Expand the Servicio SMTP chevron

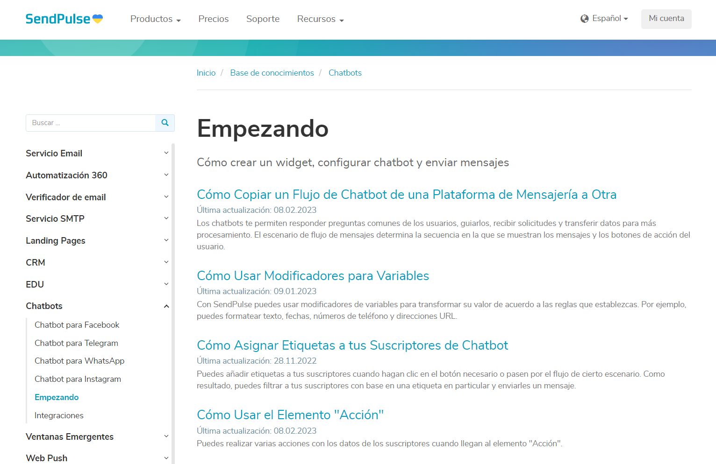[166, 218]
